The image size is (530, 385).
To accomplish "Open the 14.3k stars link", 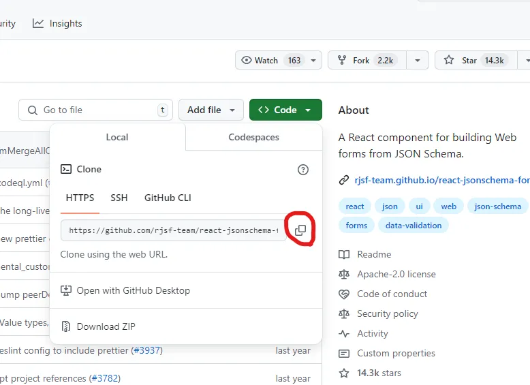I will pos(379,373).
